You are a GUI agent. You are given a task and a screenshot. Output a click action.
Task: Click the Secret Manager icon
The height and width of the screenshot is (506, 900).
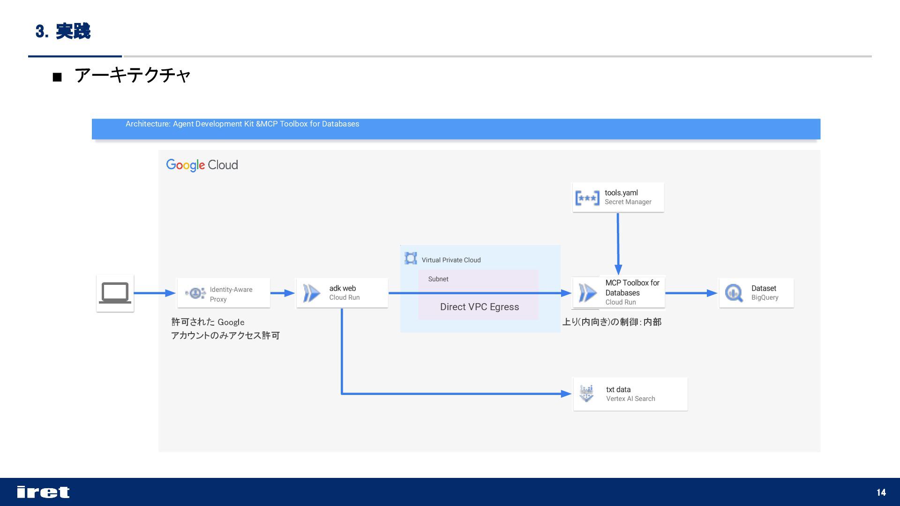[587, 198]
